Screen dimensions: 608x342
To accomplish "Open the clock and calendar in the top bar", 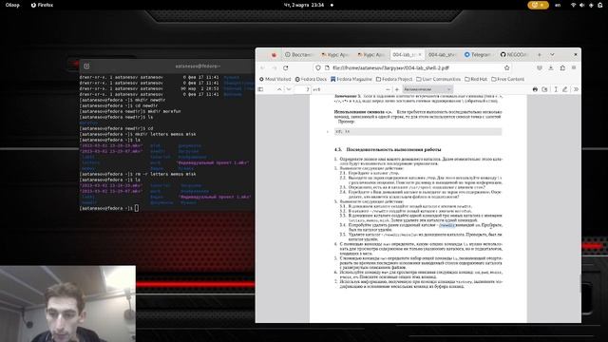I will (x=304, y=5).
